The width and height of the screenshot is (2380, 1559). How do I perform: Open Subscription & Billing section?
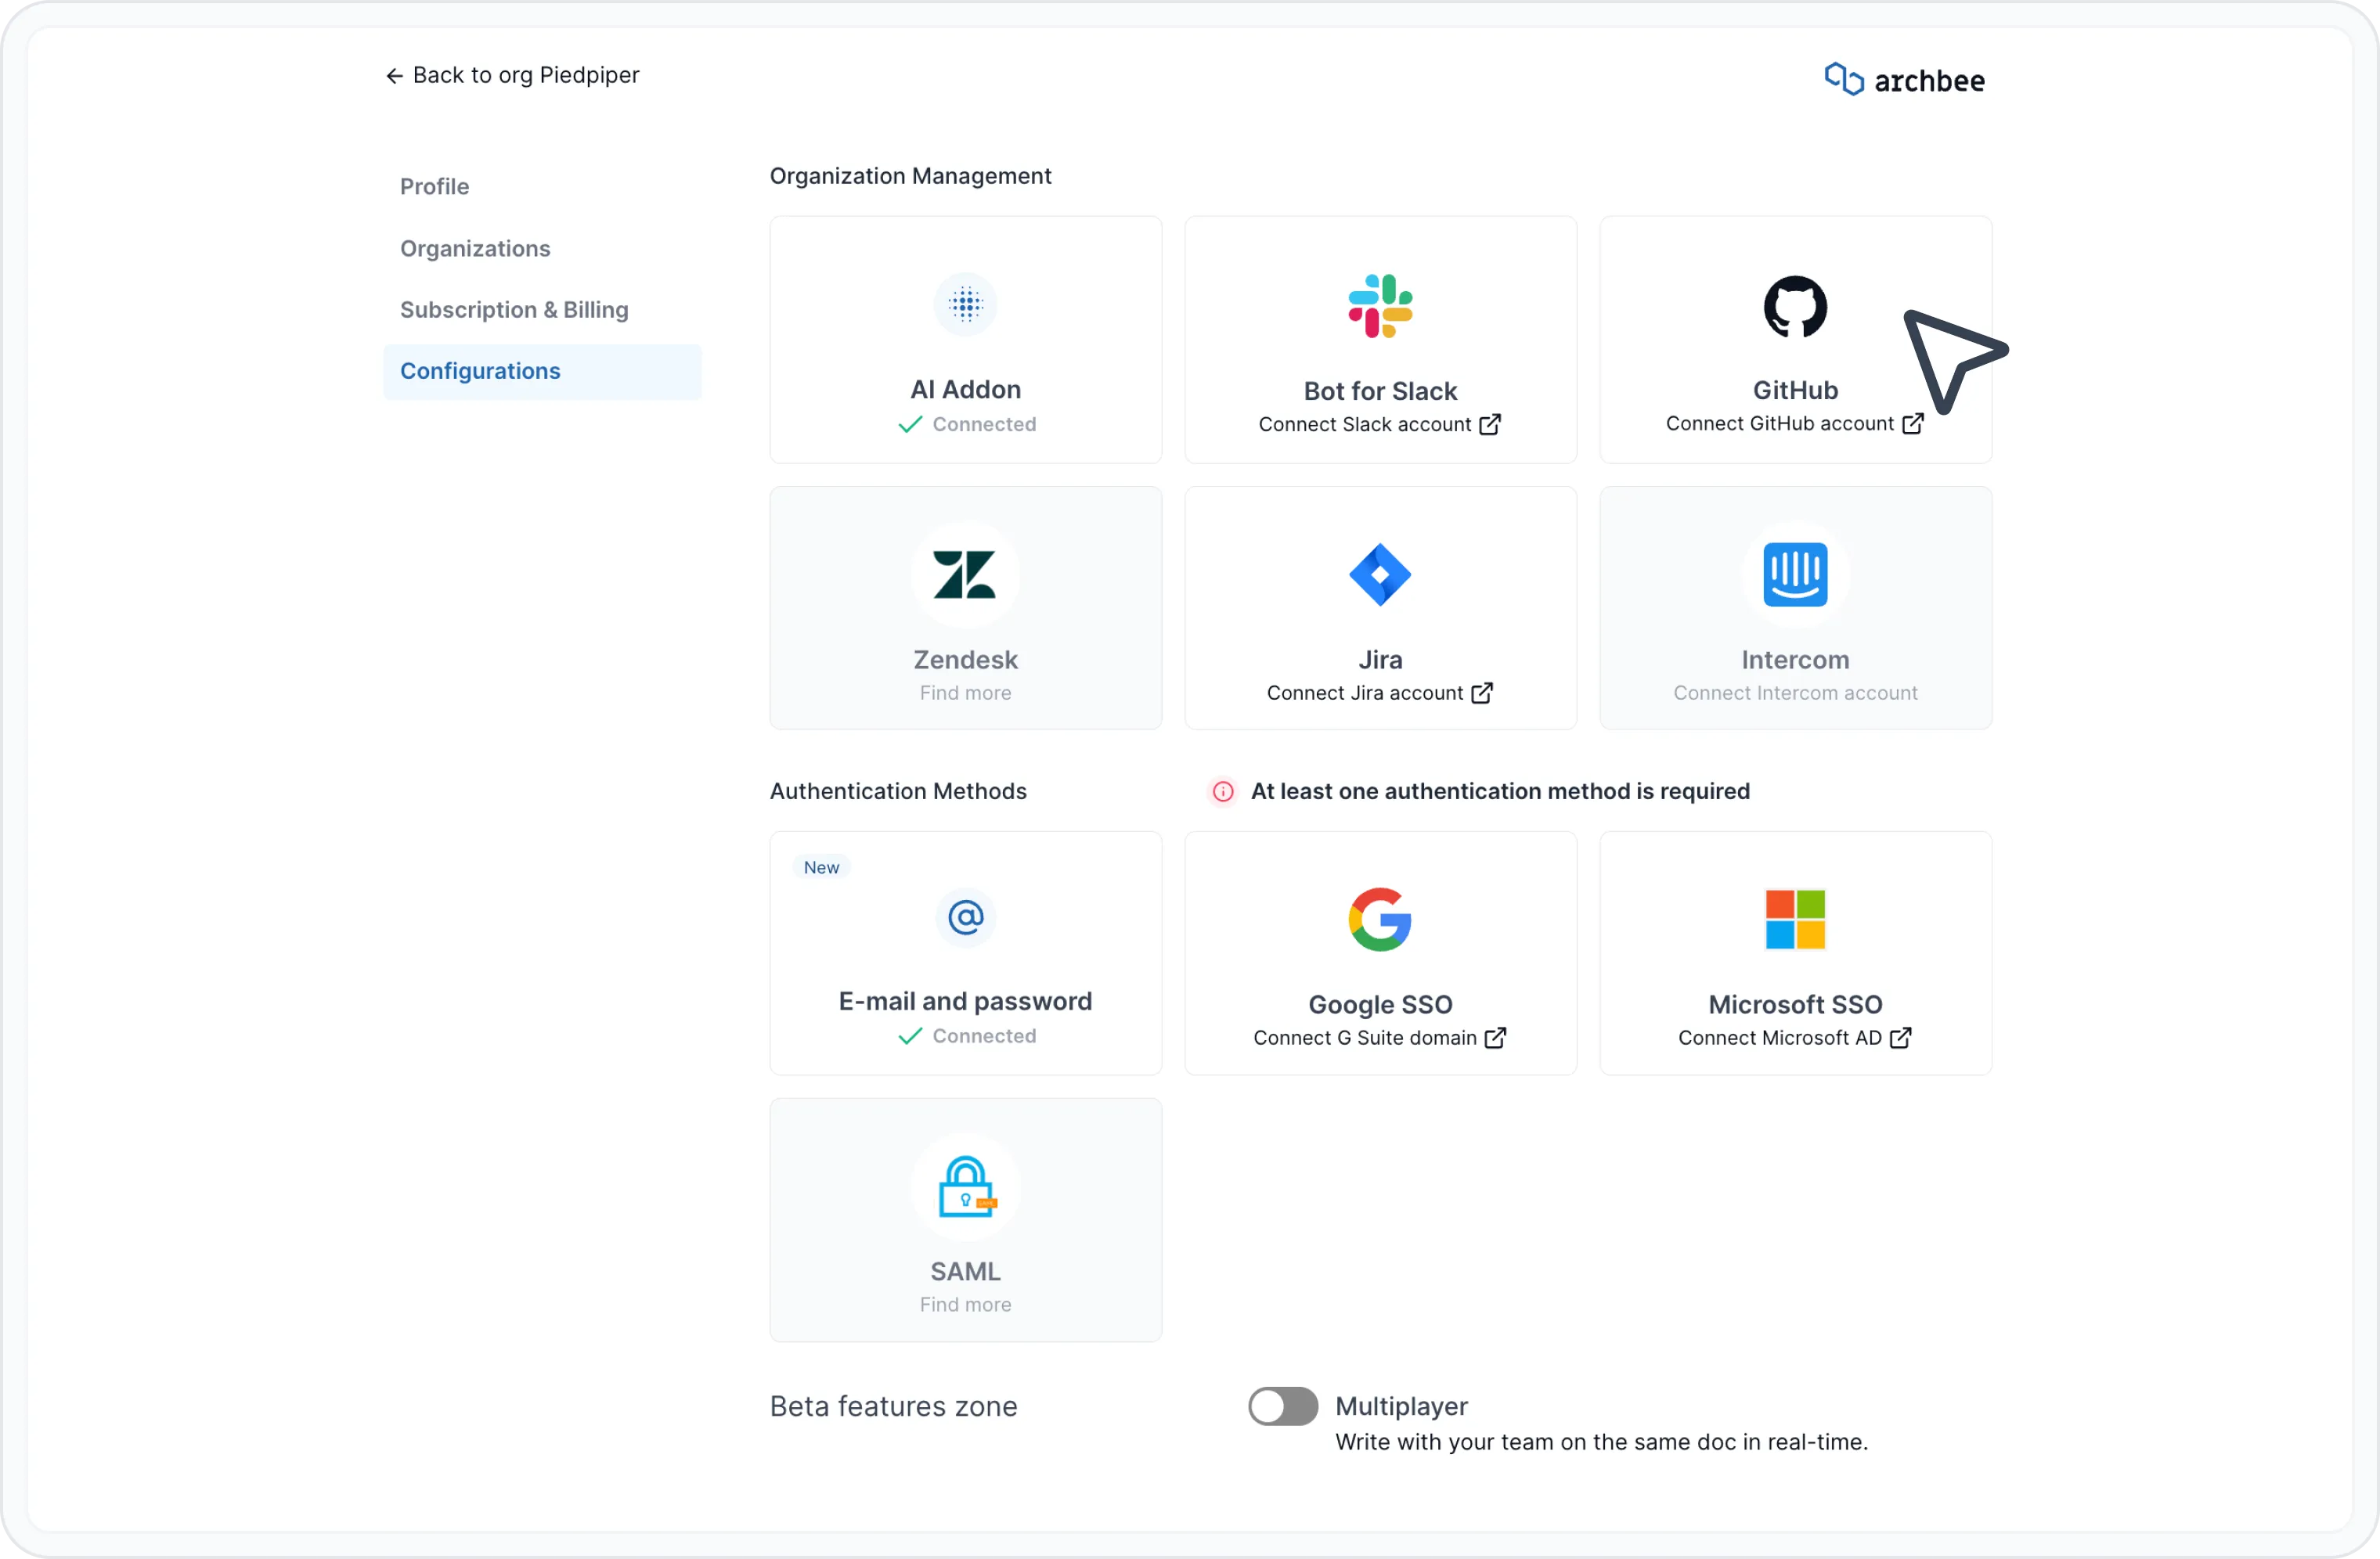click(x=514, y=310)
